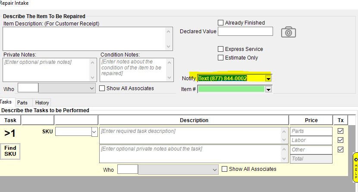Enable Express Service option
Viewport: 358px width, 192px height.
pyautogui.click(x=221, y=49)
